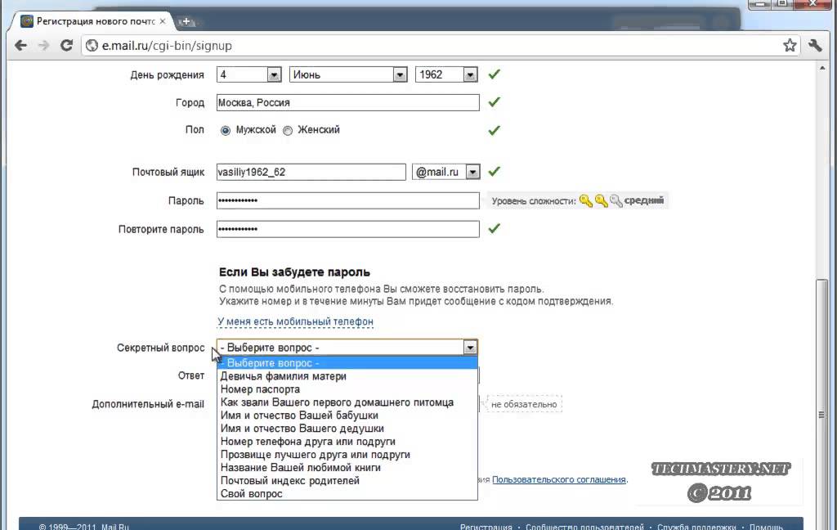
Task: Click the browser forward arrow
Action: tap(44, 46)
